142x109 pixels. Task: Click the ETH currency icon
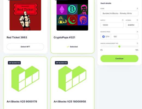103,37
